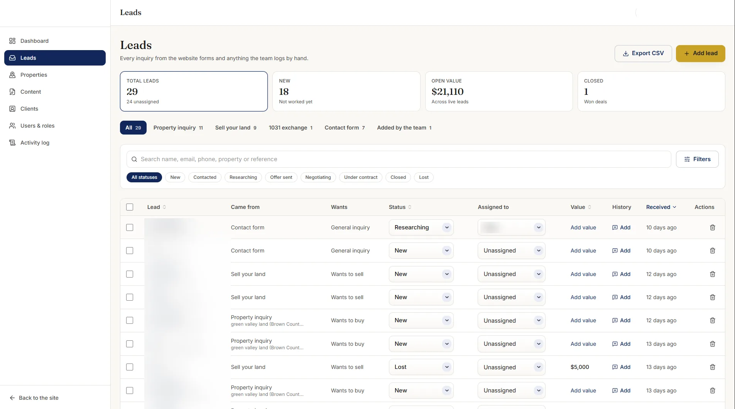
Task: Click Add value in the Researching row
Action: pyautogui.click(x=583, y=227)
